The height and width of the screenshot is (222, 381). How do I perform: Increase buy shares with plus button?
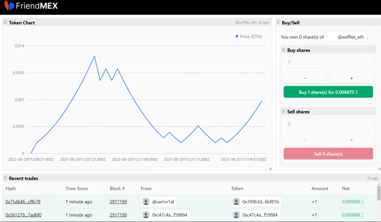tap(351, 78)
